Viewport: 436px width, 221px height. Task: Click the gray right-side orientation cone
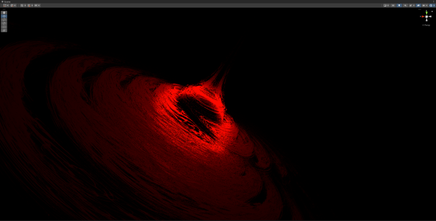pos(430,16)
